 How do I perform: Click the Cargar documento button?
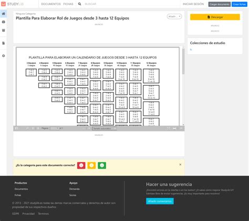tap(220, 4)
